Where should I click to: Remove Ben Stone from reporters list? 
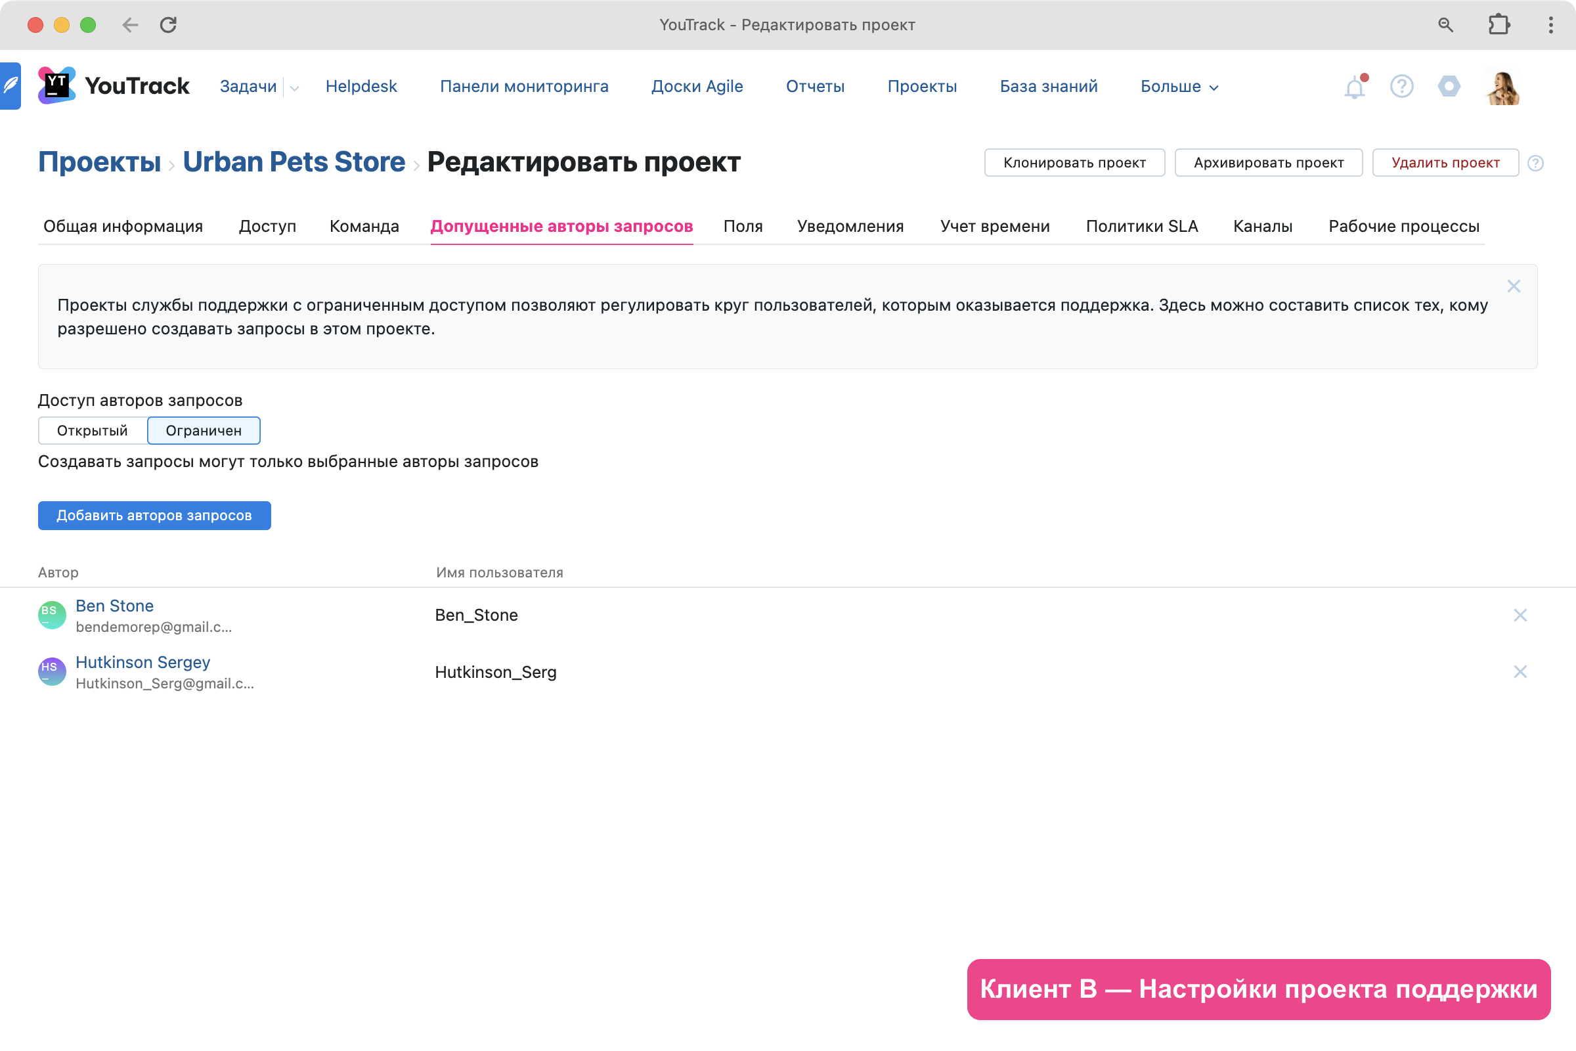1520,615
